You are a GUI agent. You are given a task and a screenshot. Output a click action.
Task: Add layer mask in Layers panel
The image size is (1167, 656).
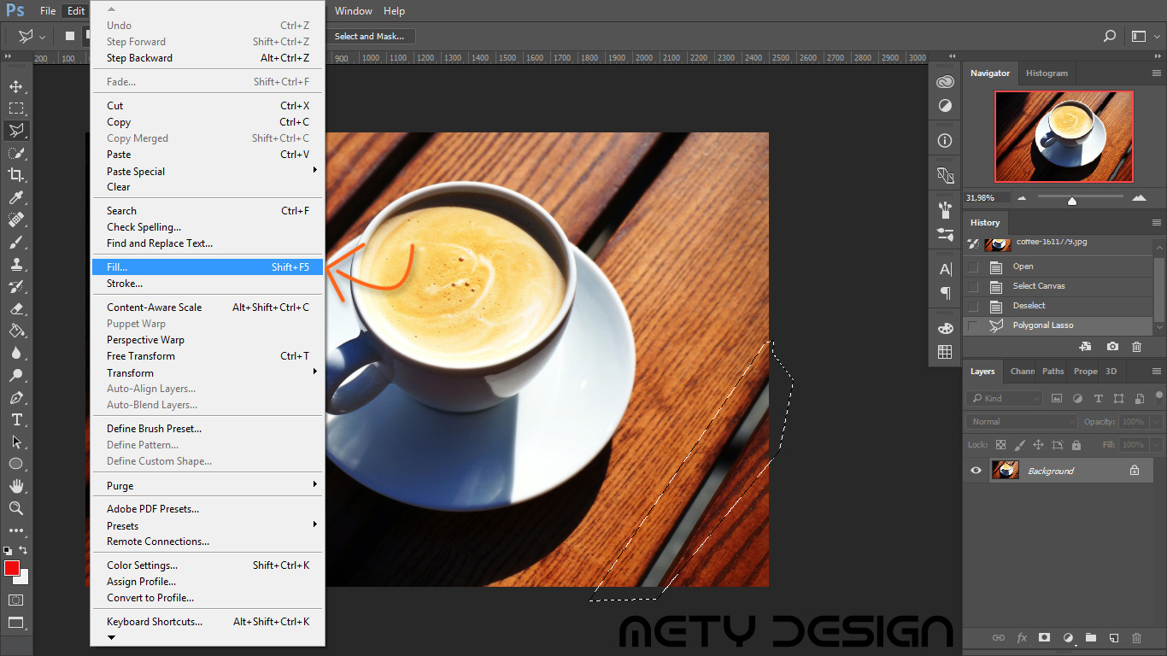(1044, 638)
